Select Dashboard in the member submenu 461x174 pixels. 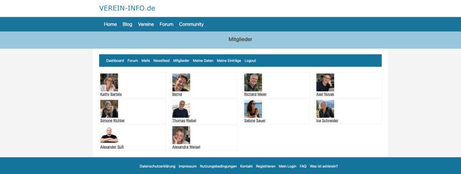pyautogui.click(x=115, y=61)
